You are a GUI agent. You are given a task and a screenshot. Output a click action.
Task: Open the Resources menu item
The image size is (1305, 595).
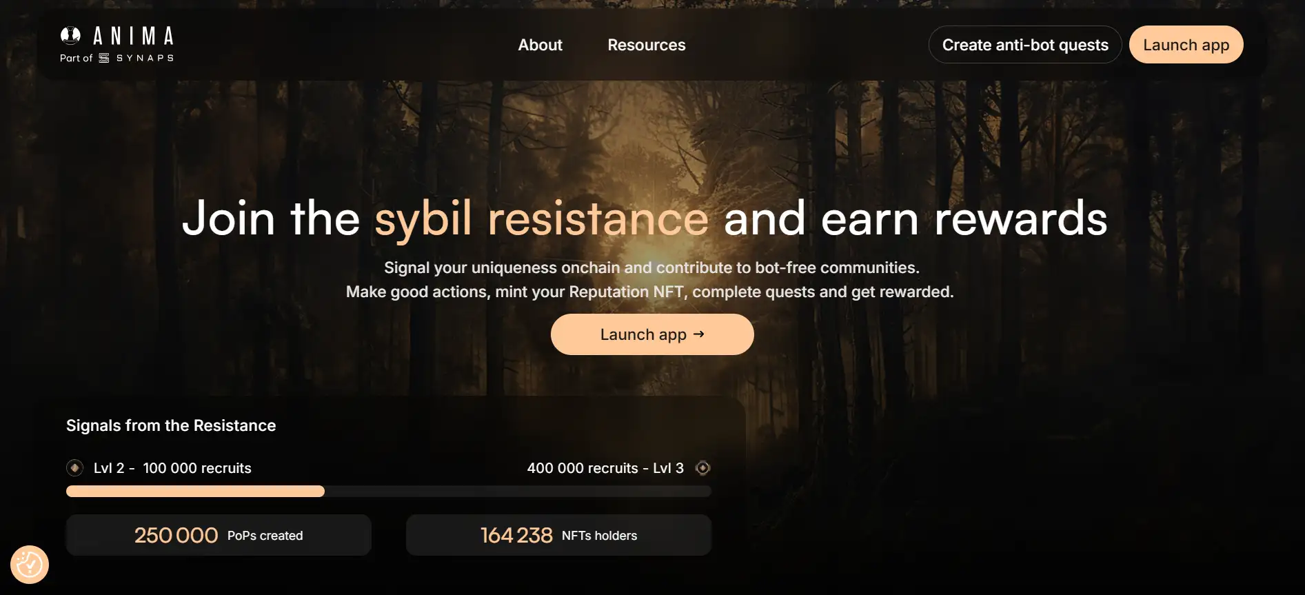click(x=646, y=45)
